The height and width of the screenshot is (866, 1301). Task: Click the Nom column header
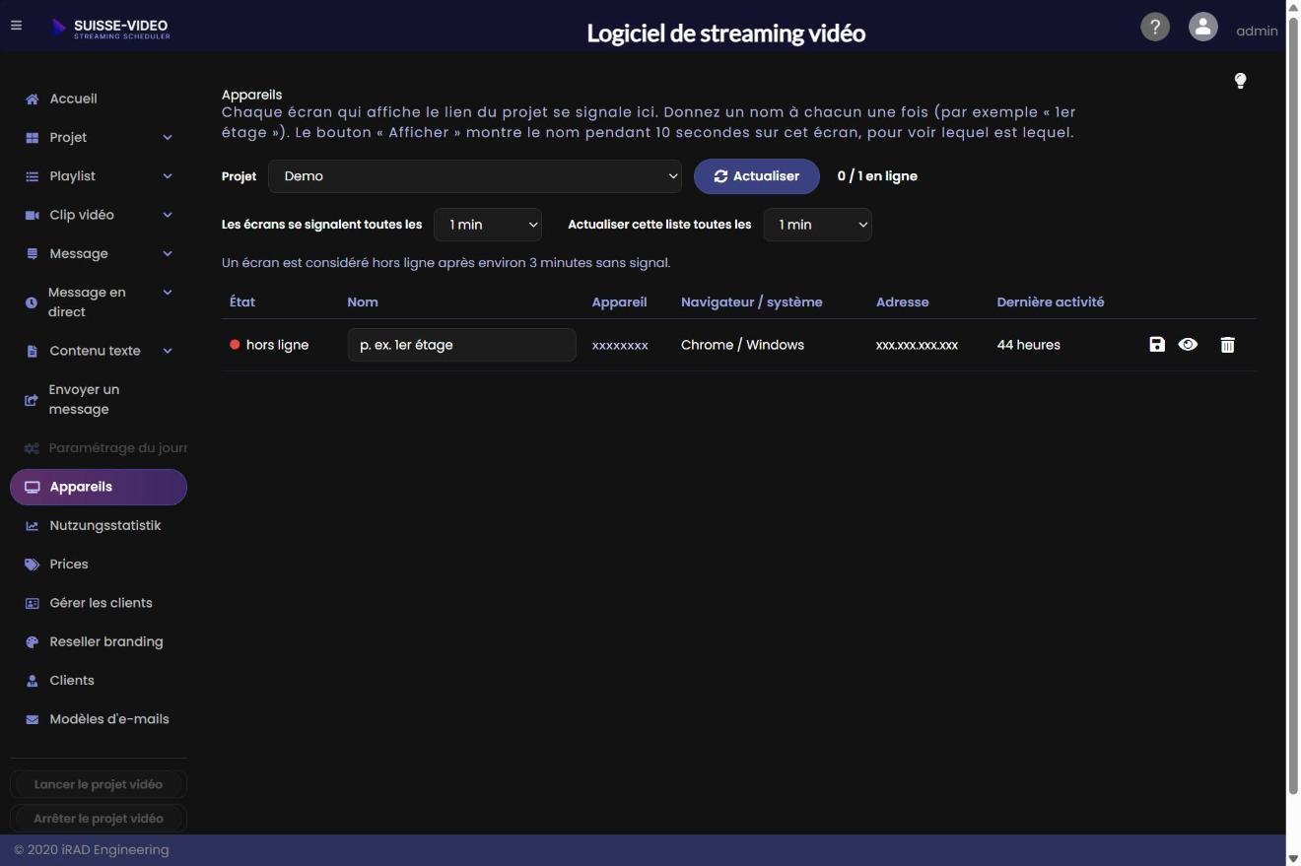click(x=363, y=302)
